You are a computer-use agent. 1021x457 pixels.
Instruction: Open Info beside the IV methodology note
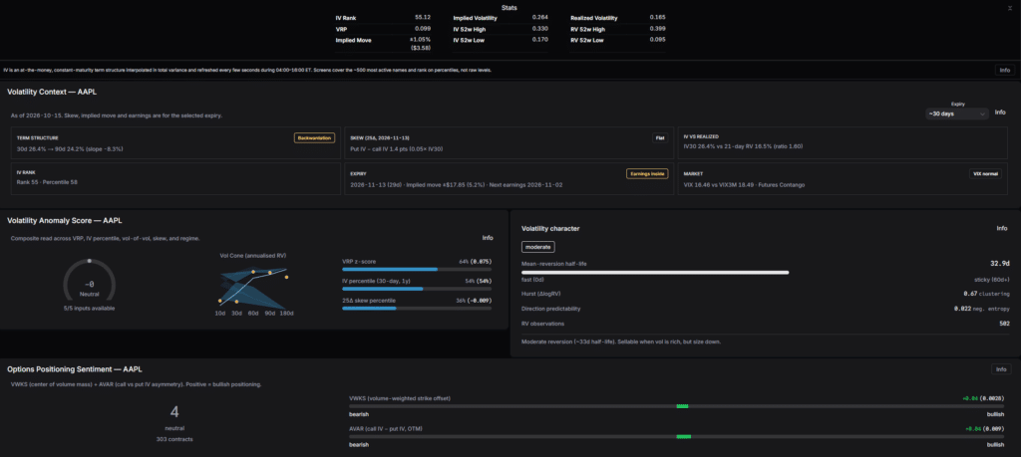coord(1005,70)
